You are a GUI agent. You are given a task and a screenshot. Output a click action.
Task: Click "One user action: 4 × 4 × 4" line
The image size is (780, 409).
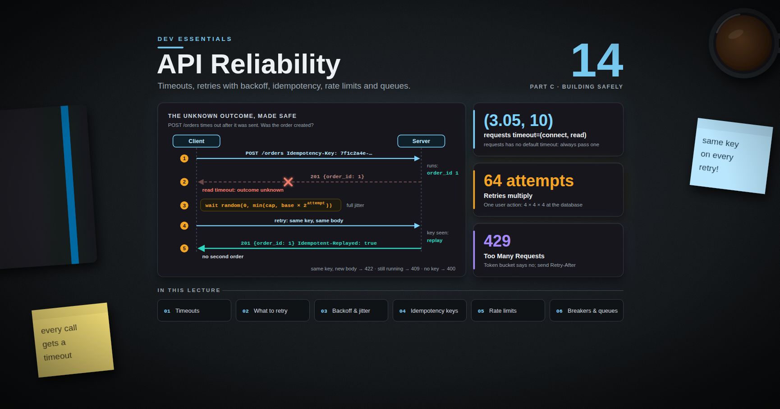pos(533,205)
